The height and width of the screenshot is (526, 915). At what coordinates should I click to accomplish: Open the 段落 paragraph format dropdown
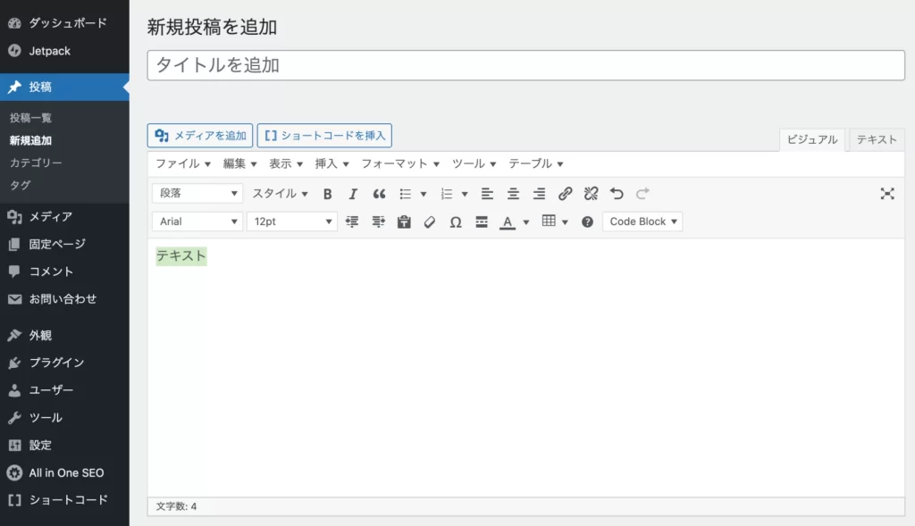pyautogui.click(x=197, y=194)
